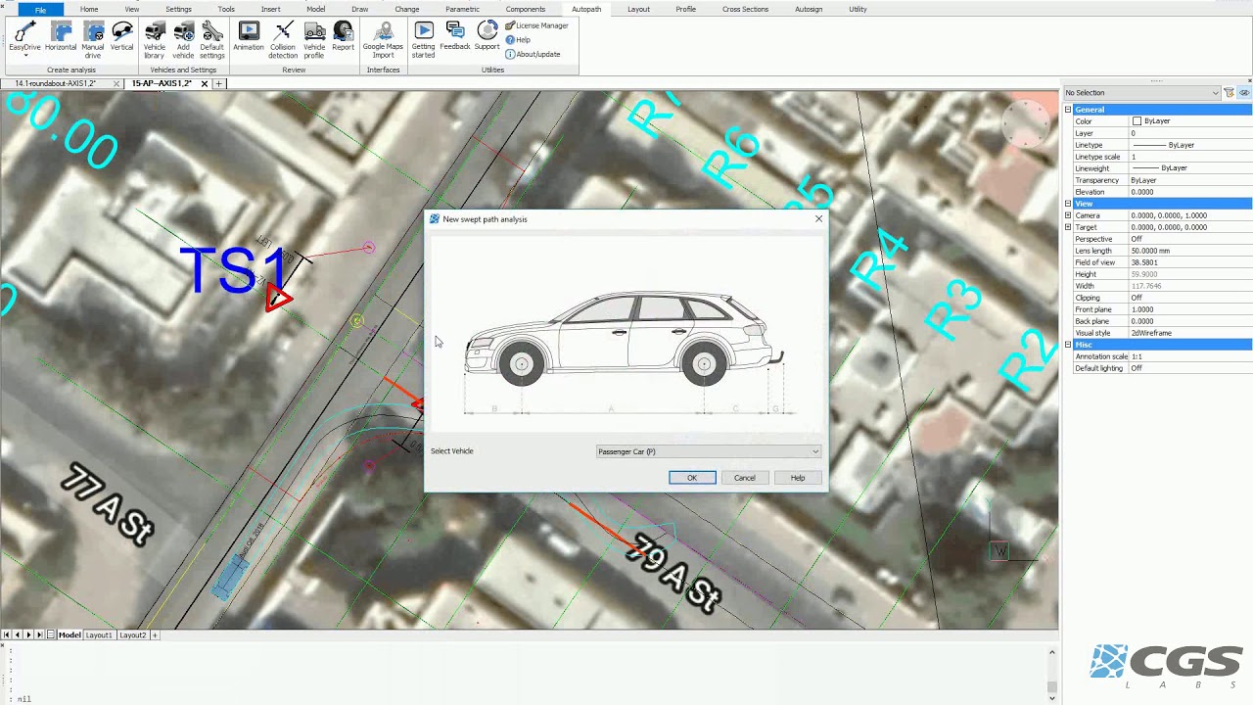This screenshot has width=1253, height=705.
Task: Open the Autosign ribbon tab
Action: [x=809, y=9]
